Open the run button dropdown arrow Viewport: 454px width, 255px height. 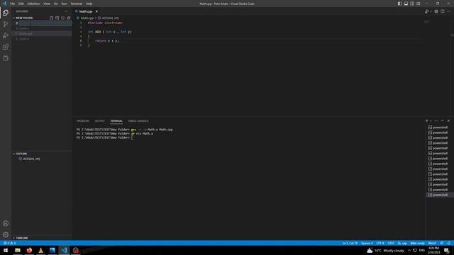pyautogui.click(x=431, y=11)
